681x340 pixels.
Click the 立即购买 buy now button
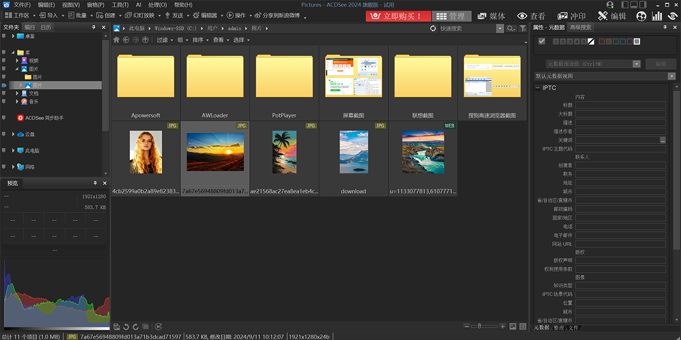[x=398, y=16]
